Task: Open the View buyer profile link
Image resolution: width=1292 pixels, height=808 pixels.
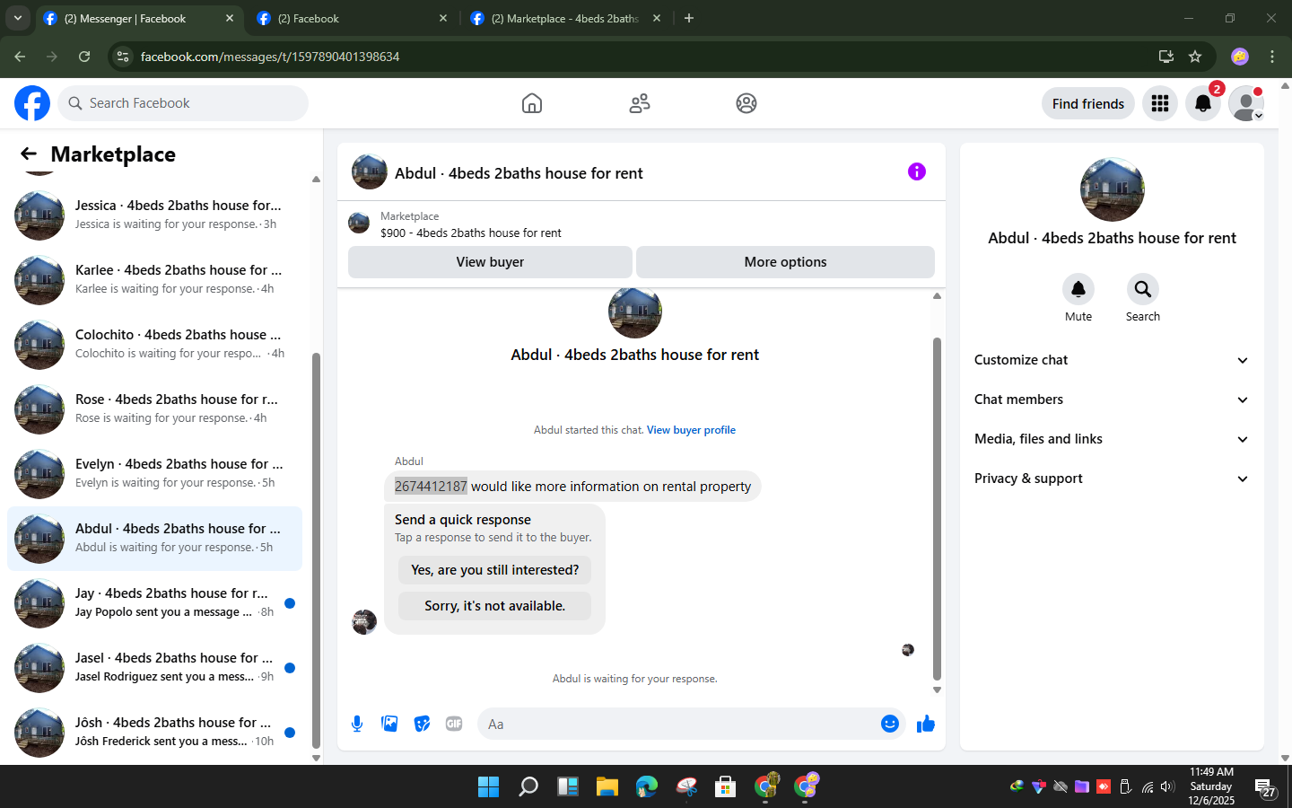Action: [x=691, y=430]
